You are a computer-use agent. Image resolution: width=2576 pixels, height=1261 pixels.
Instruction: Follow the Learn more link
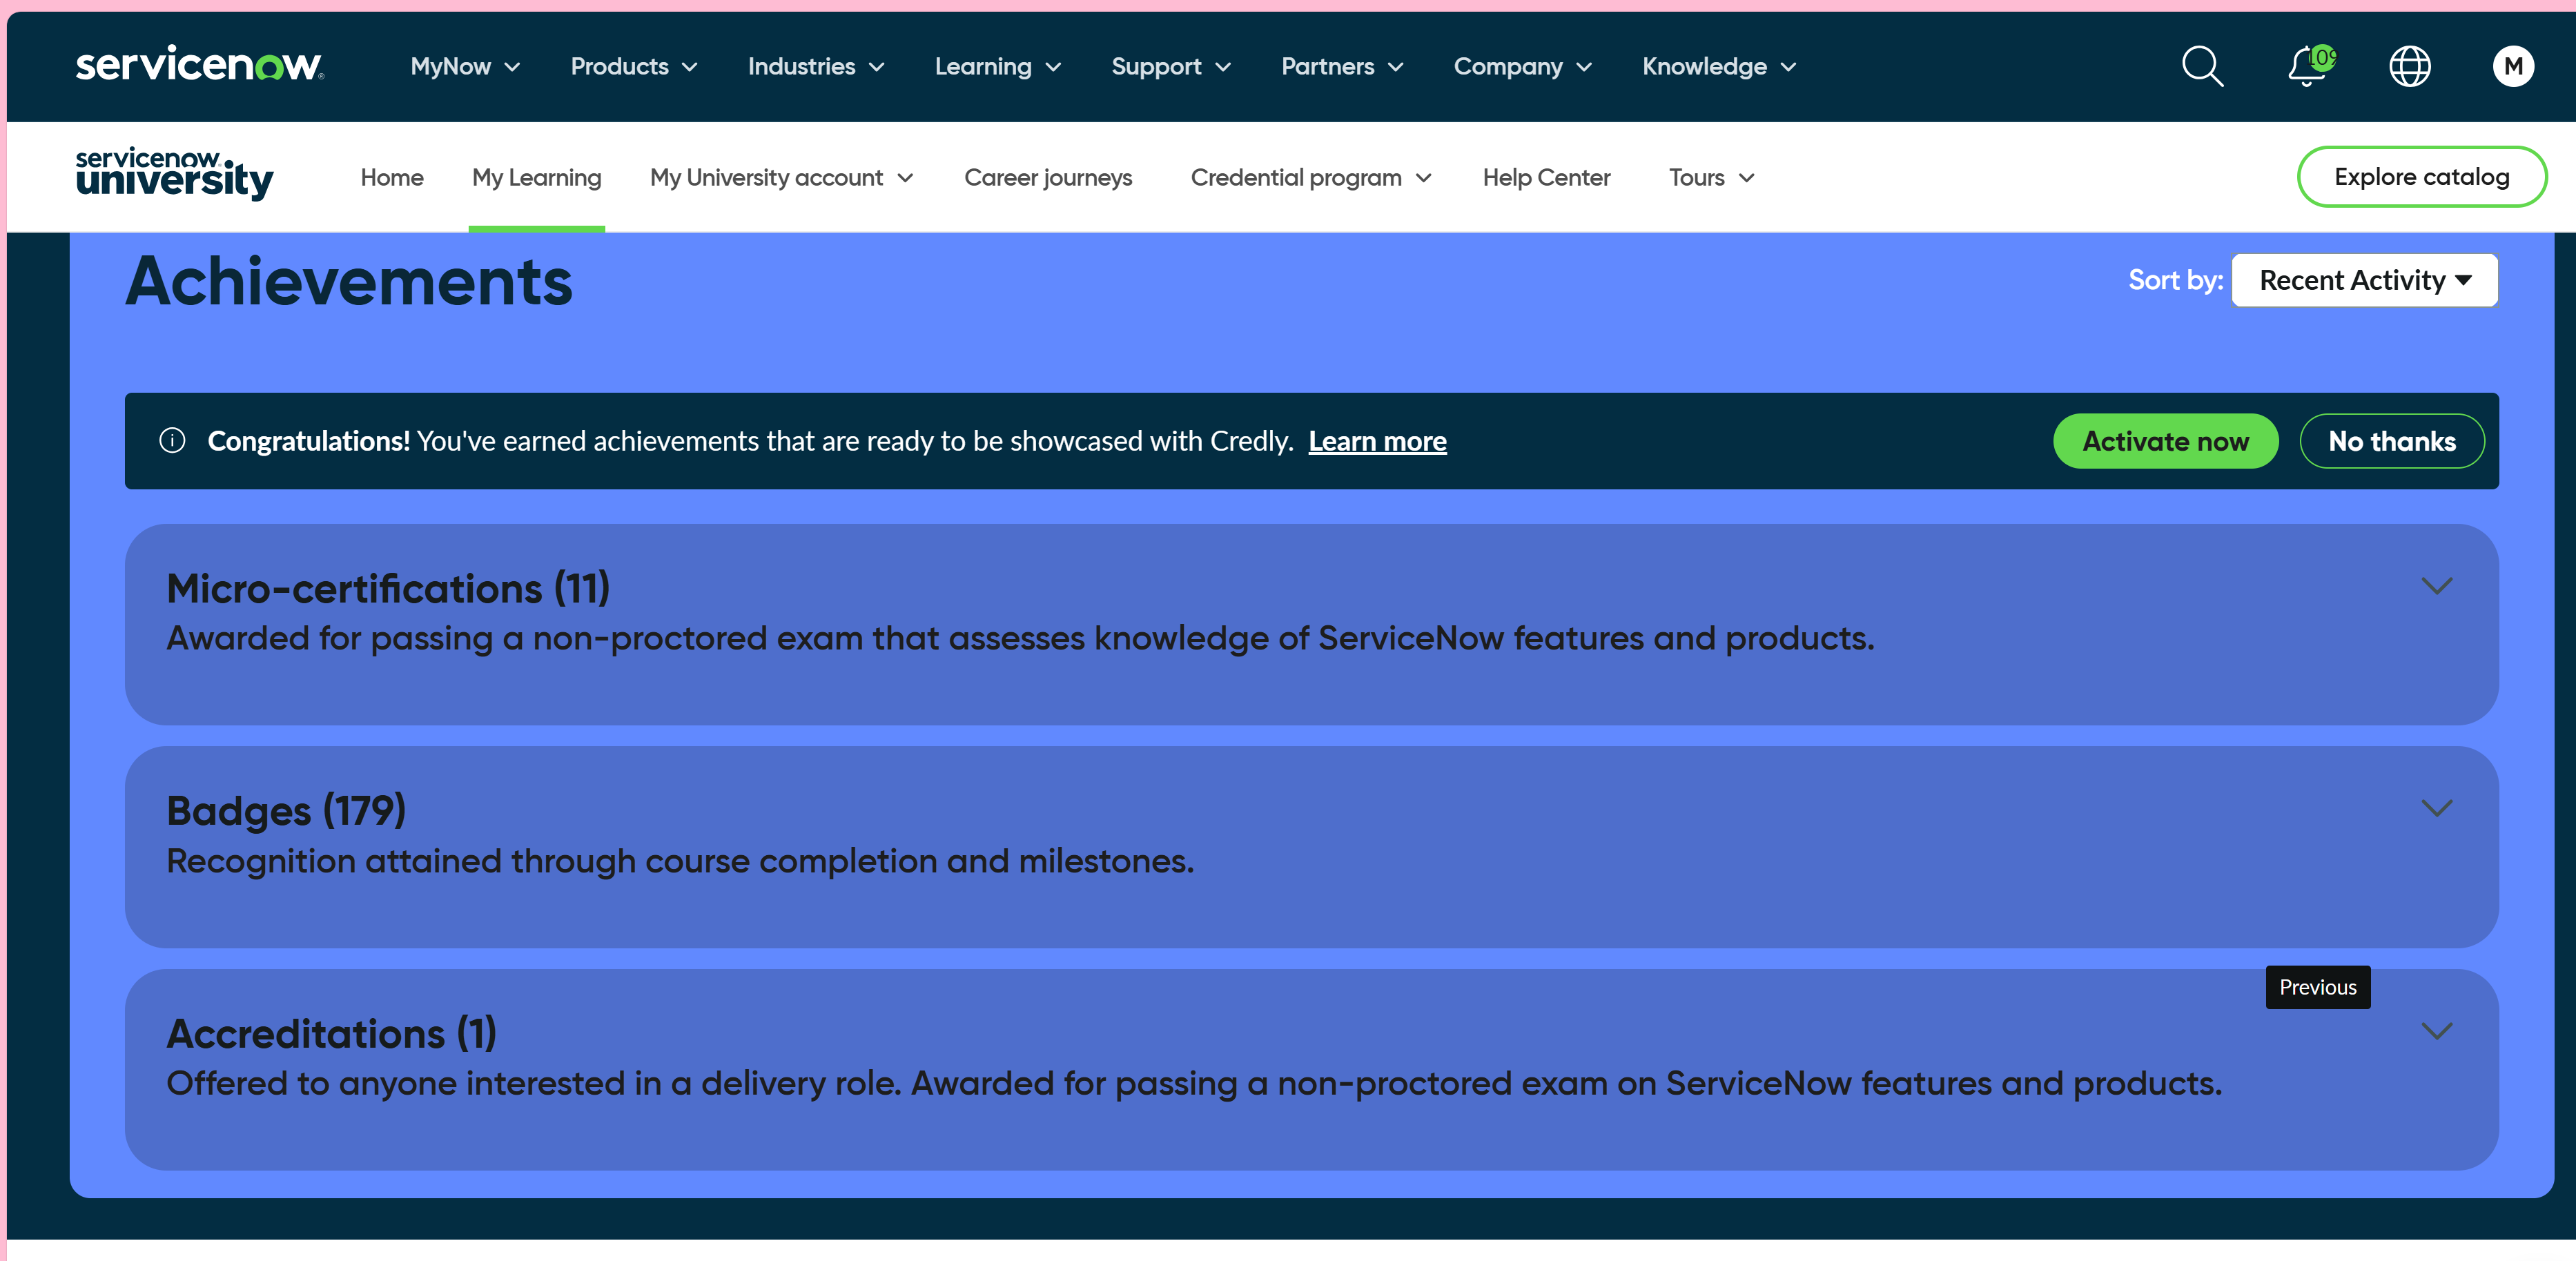(1376, 441)
